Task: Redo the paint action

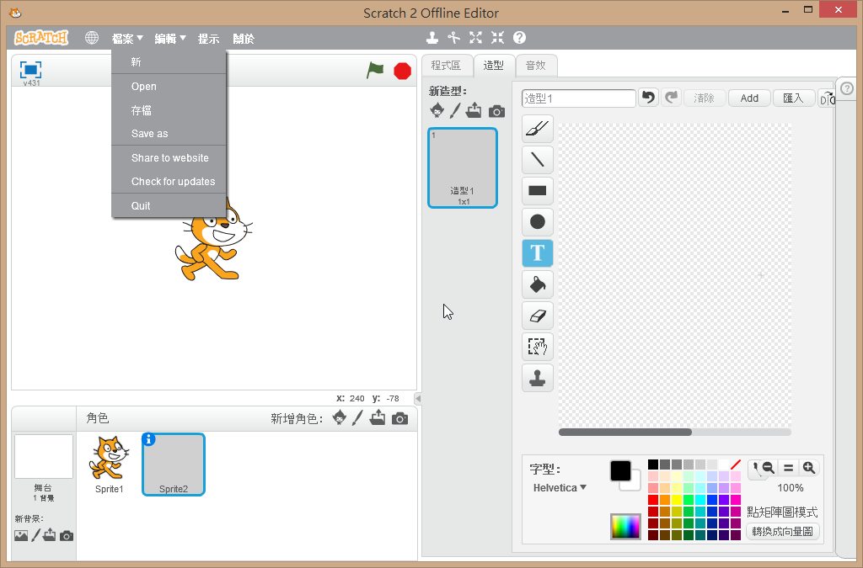Action: (671, 98)
